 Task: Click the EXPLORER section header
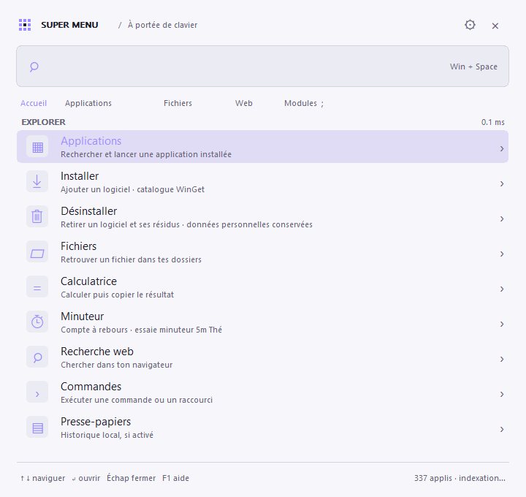tap(44, 122)
